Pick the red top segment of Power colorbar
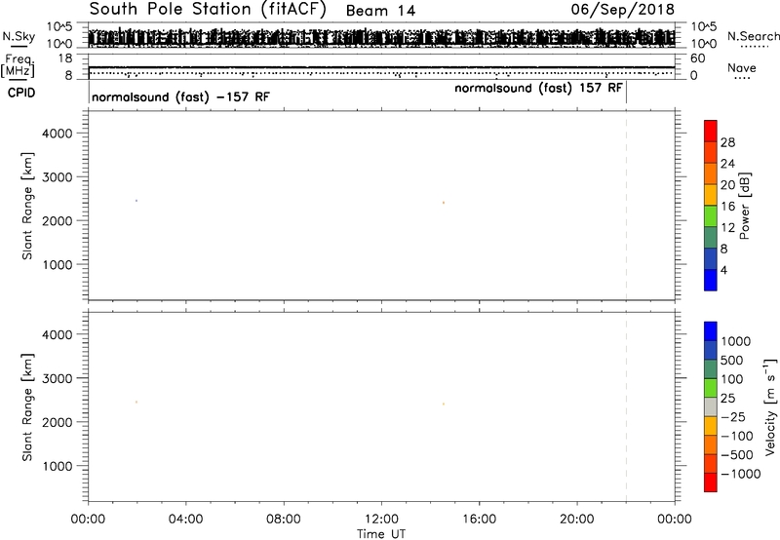Viewport: 780px width, 540px height. pyautogui.click(x=711, y=132)
